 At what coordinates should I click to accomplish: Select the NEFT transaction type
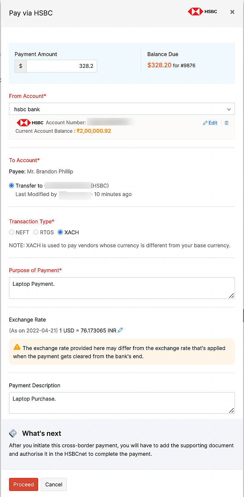pyautogui.click(x=12, y=232)
